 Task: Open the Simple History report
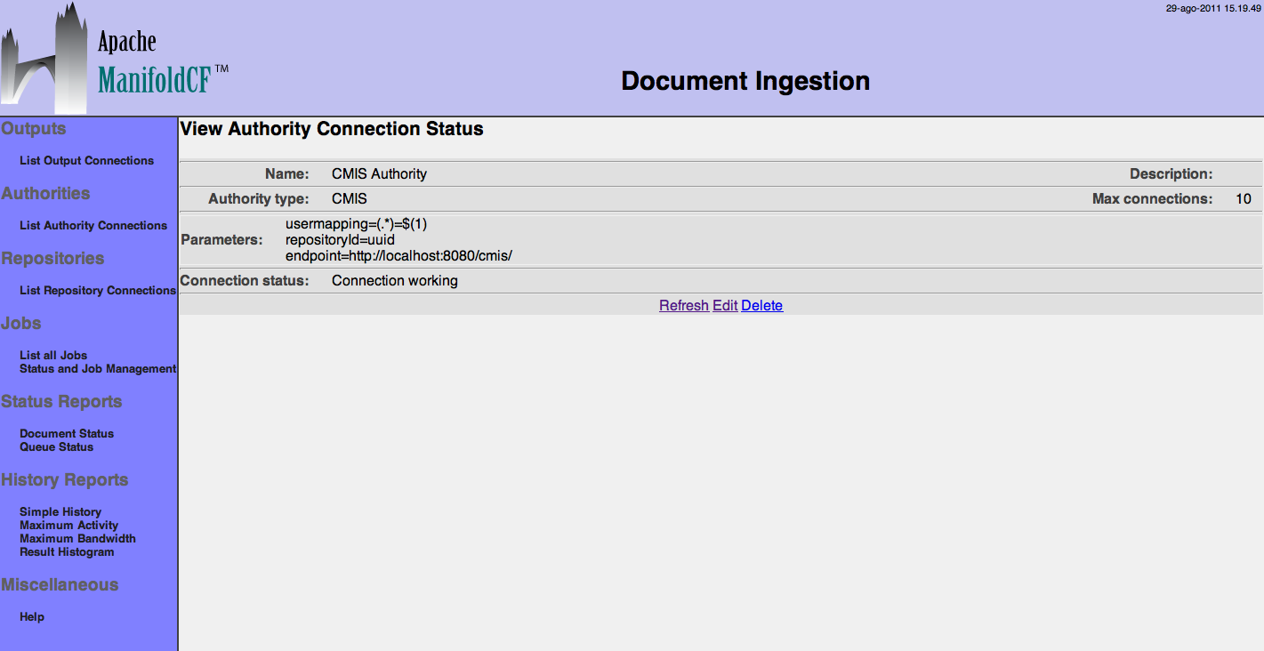click(x=60, y=512)
